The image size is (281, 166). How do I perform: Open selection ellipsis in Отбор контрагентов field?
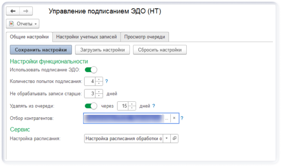[x=167, y=118]
